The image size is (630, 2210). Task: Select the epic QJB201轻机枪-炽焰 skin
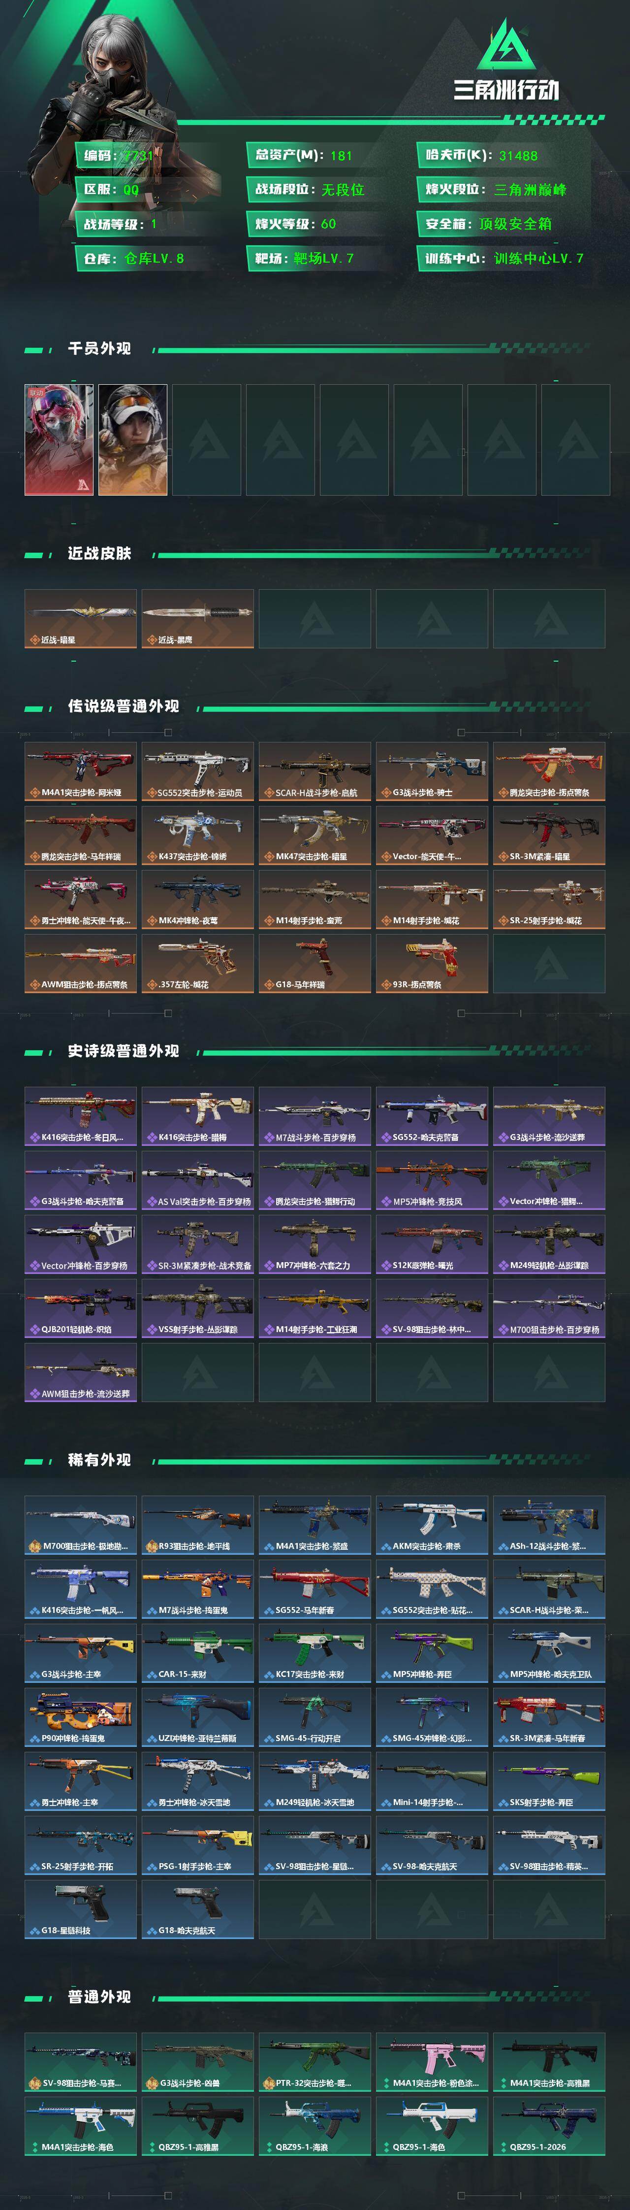point(81,1308)
